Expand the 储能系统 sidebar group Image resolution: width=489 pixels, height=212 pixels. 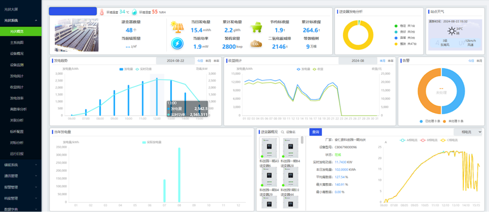click(20, 164)
